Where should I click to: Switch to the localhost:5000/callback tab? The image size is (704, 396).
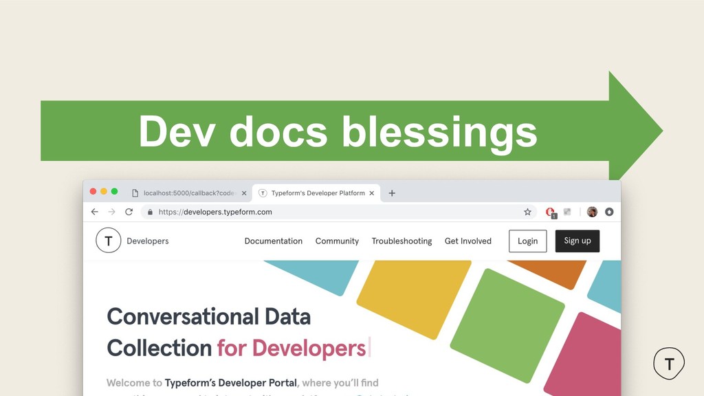pyautogui.click(x=188, y=193)
